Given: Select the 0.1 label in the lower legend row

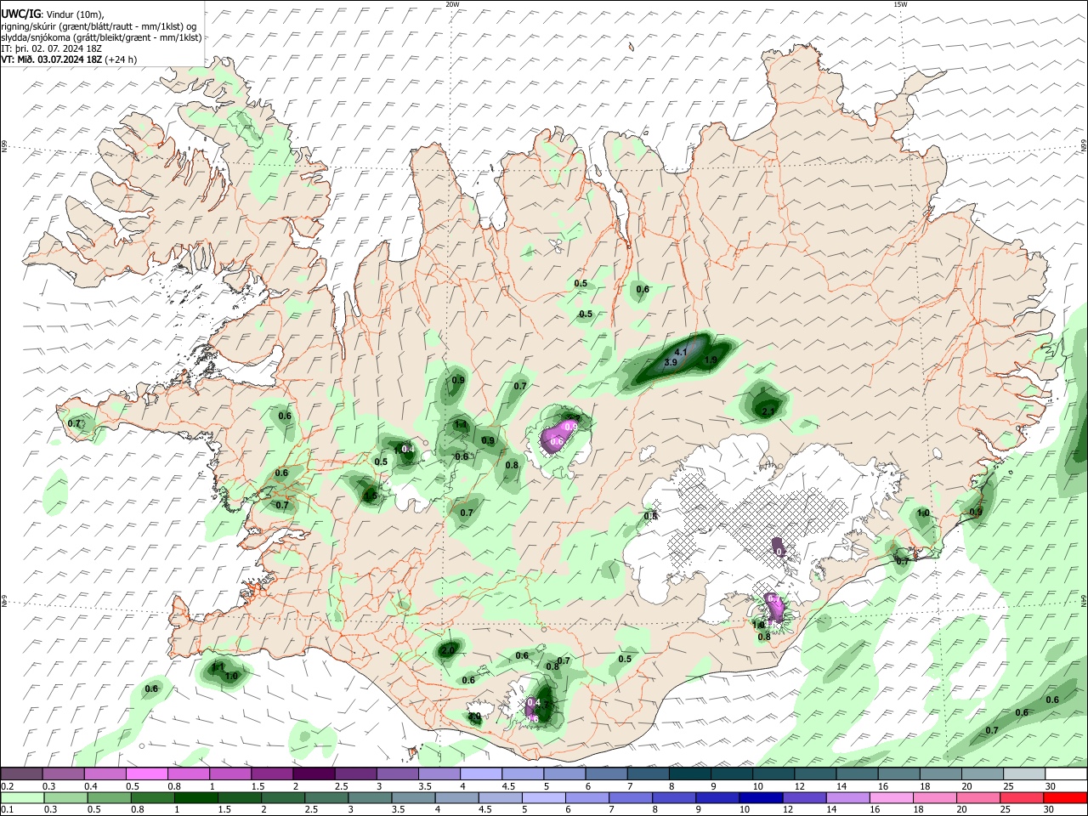Looking at the screenshot, I should [7, 809].
